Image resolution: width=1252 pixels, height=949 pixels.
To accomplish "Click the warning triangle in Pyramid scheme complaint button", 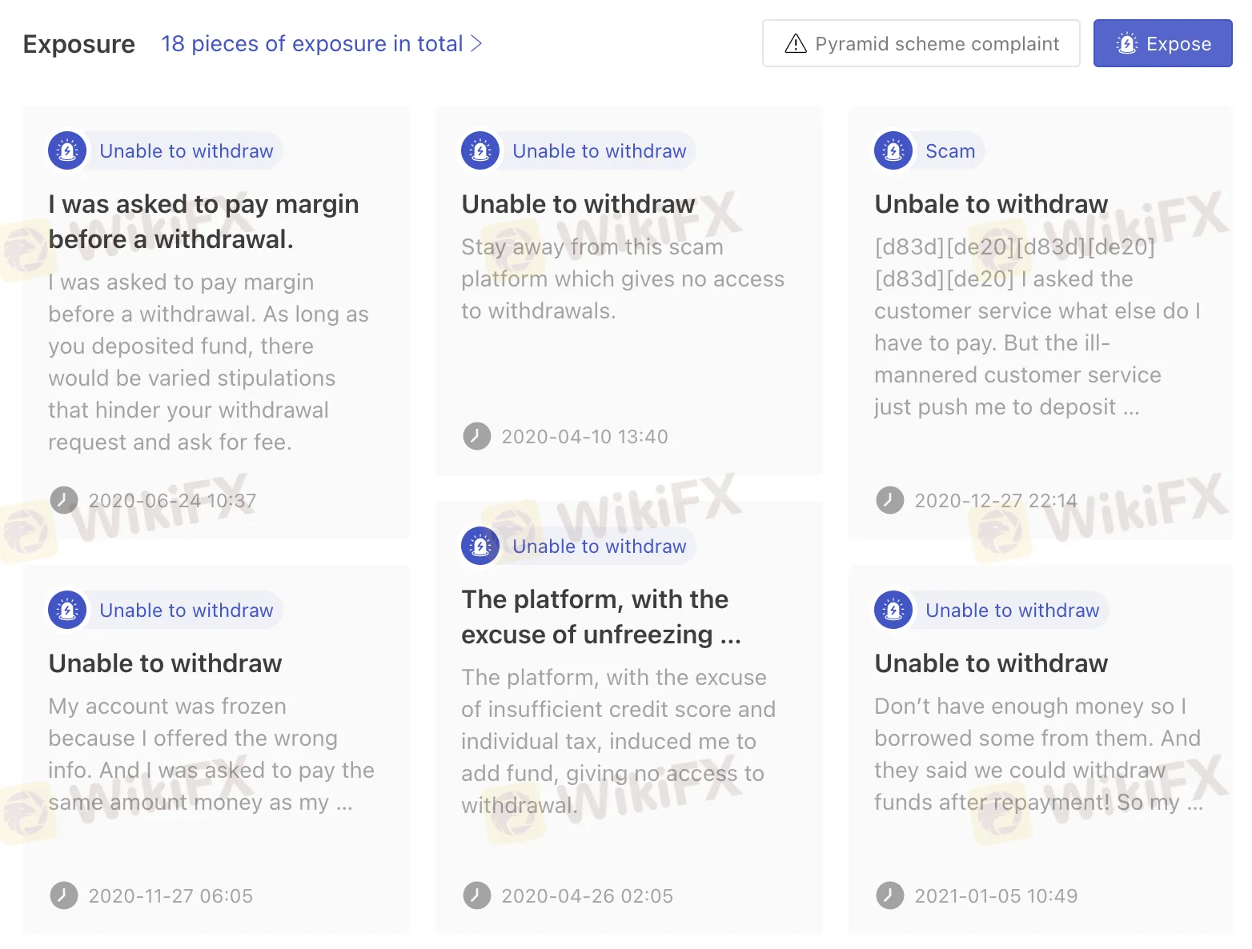I will 795,44.
